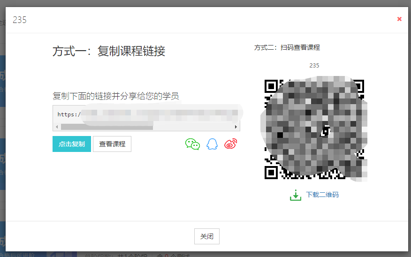Click the 方式二：扫码查看课程 label
Screen dimensions: 411x257
pyautogui.click(x=287, y=47)
